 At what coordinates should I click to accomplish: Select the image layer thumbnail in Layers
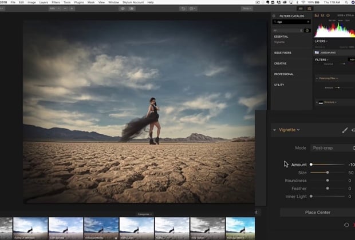(317, 53)
